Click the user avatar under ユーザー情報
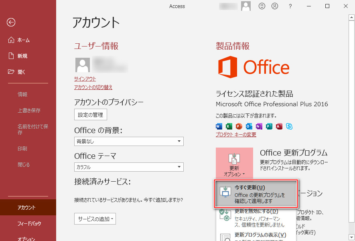The width and height of the screenshot is (355, 241). [x=82, y=65]
